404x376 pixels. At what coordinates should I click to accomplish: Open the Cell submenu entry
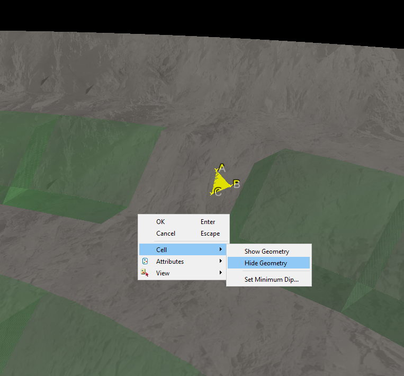coord(183,250)
